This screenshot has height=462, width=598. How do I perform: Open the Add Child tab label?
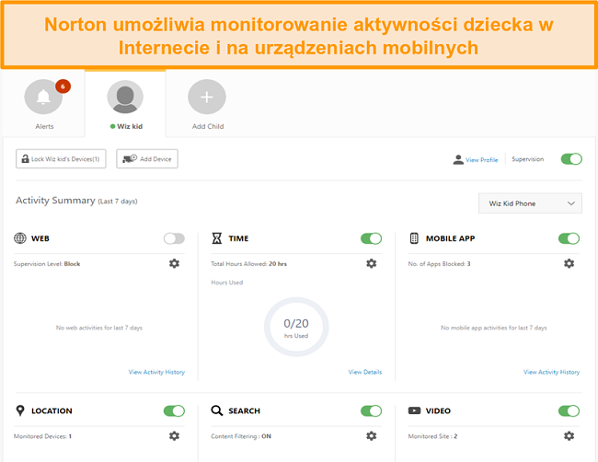click(208, 126)
